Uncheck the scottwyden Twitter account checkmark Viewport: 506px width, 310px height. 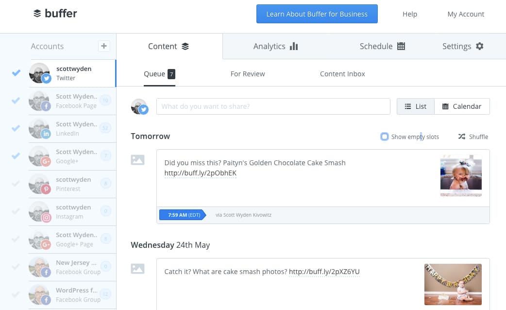[x=16, y=73]
